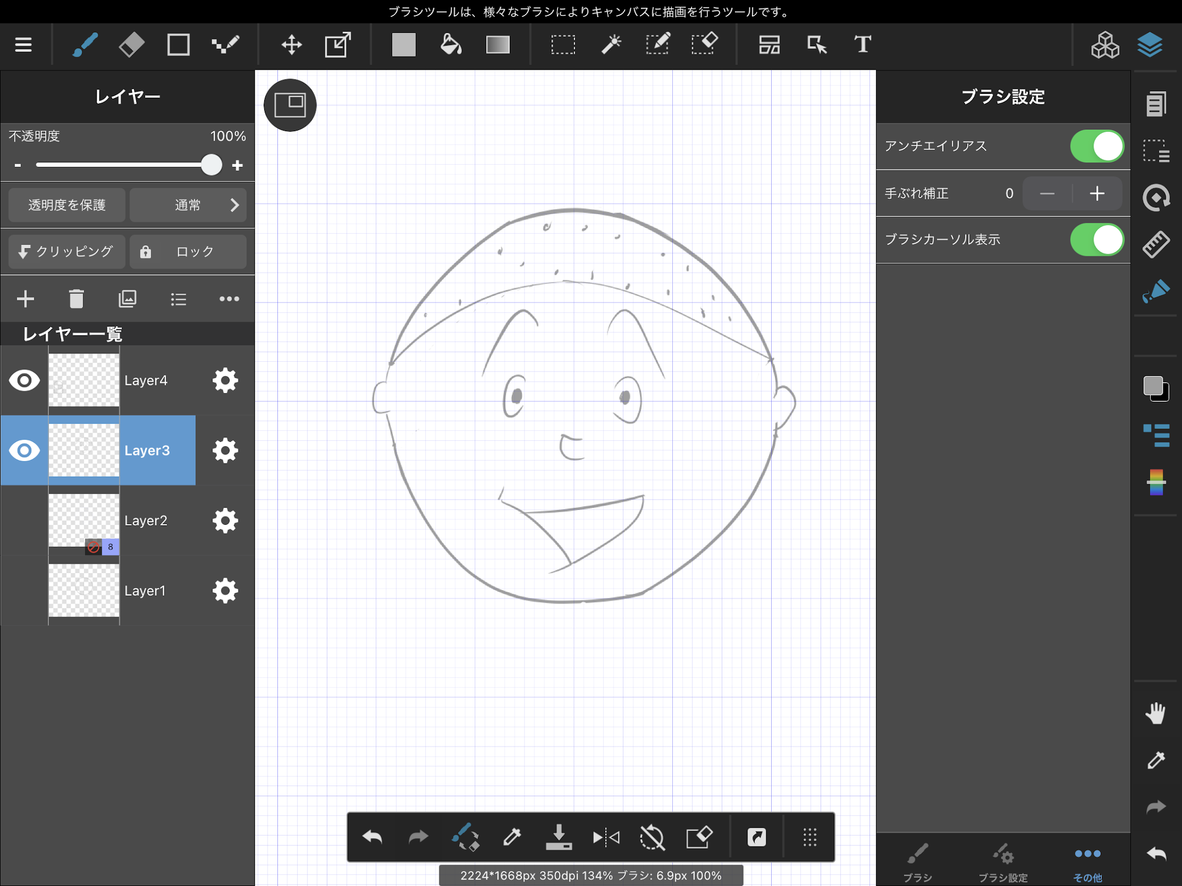Disable the アンチエイリアス toggle
1182x886 pixels.
1096,146
